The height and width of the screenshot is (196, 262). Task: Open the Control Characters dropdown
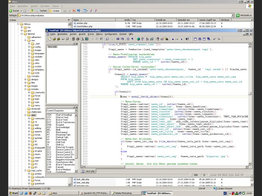pyautogui.click(x=76, y=111)
